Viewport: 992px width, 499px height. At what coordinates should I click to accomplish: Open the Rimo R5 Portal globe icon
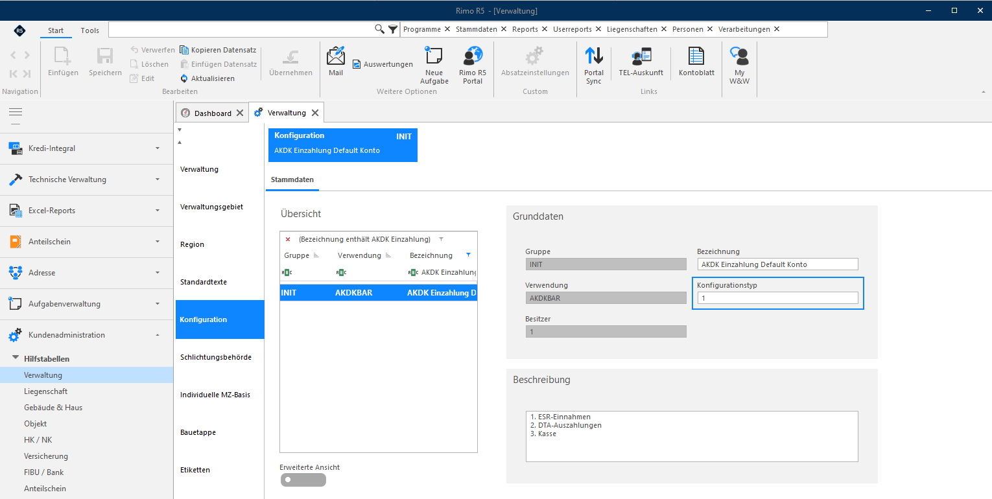click(x=473, y=56)
